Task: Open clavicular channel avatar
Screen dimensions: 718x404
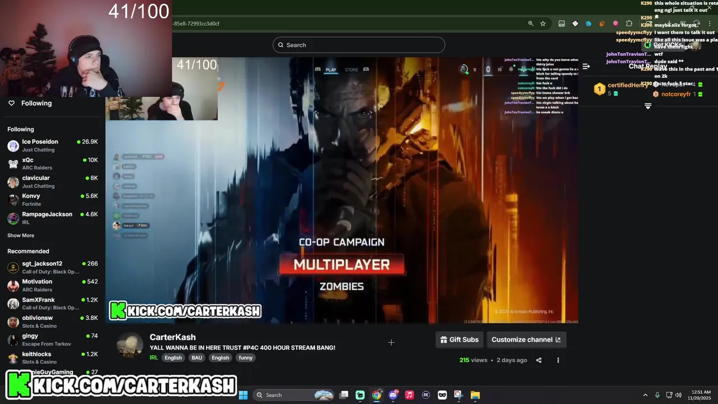Action: click(x=13, y=182)
